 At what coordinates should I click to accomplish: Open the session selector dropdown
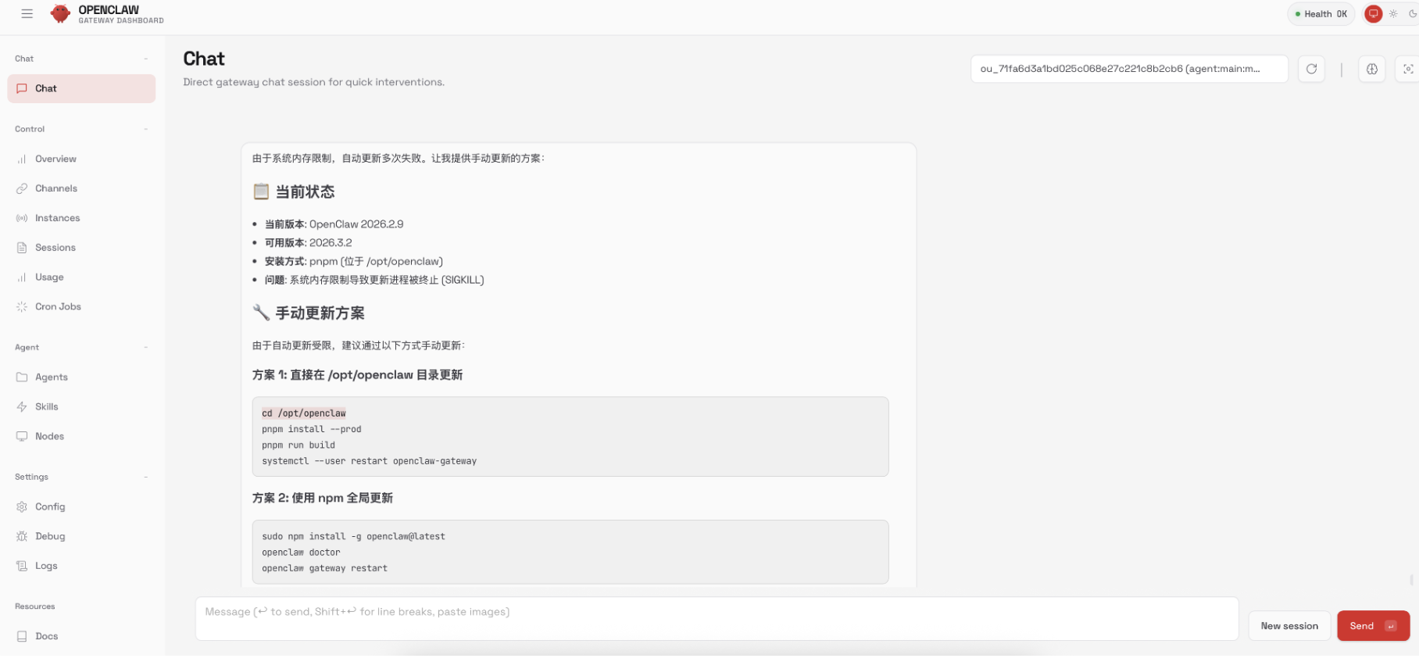[1129, 69]
